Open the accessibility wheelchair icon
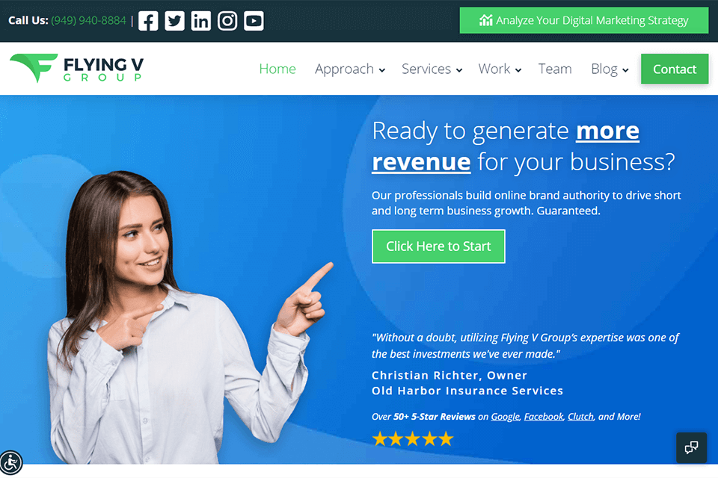The image size is (718, 478). [x=10, y=462]
